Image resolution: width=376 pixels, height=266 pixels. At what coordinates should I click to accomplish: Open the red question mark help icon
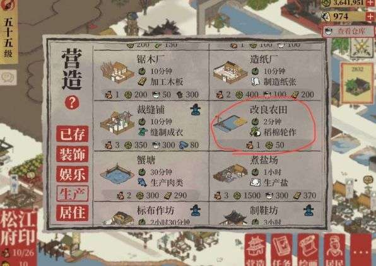pos(72,103)
